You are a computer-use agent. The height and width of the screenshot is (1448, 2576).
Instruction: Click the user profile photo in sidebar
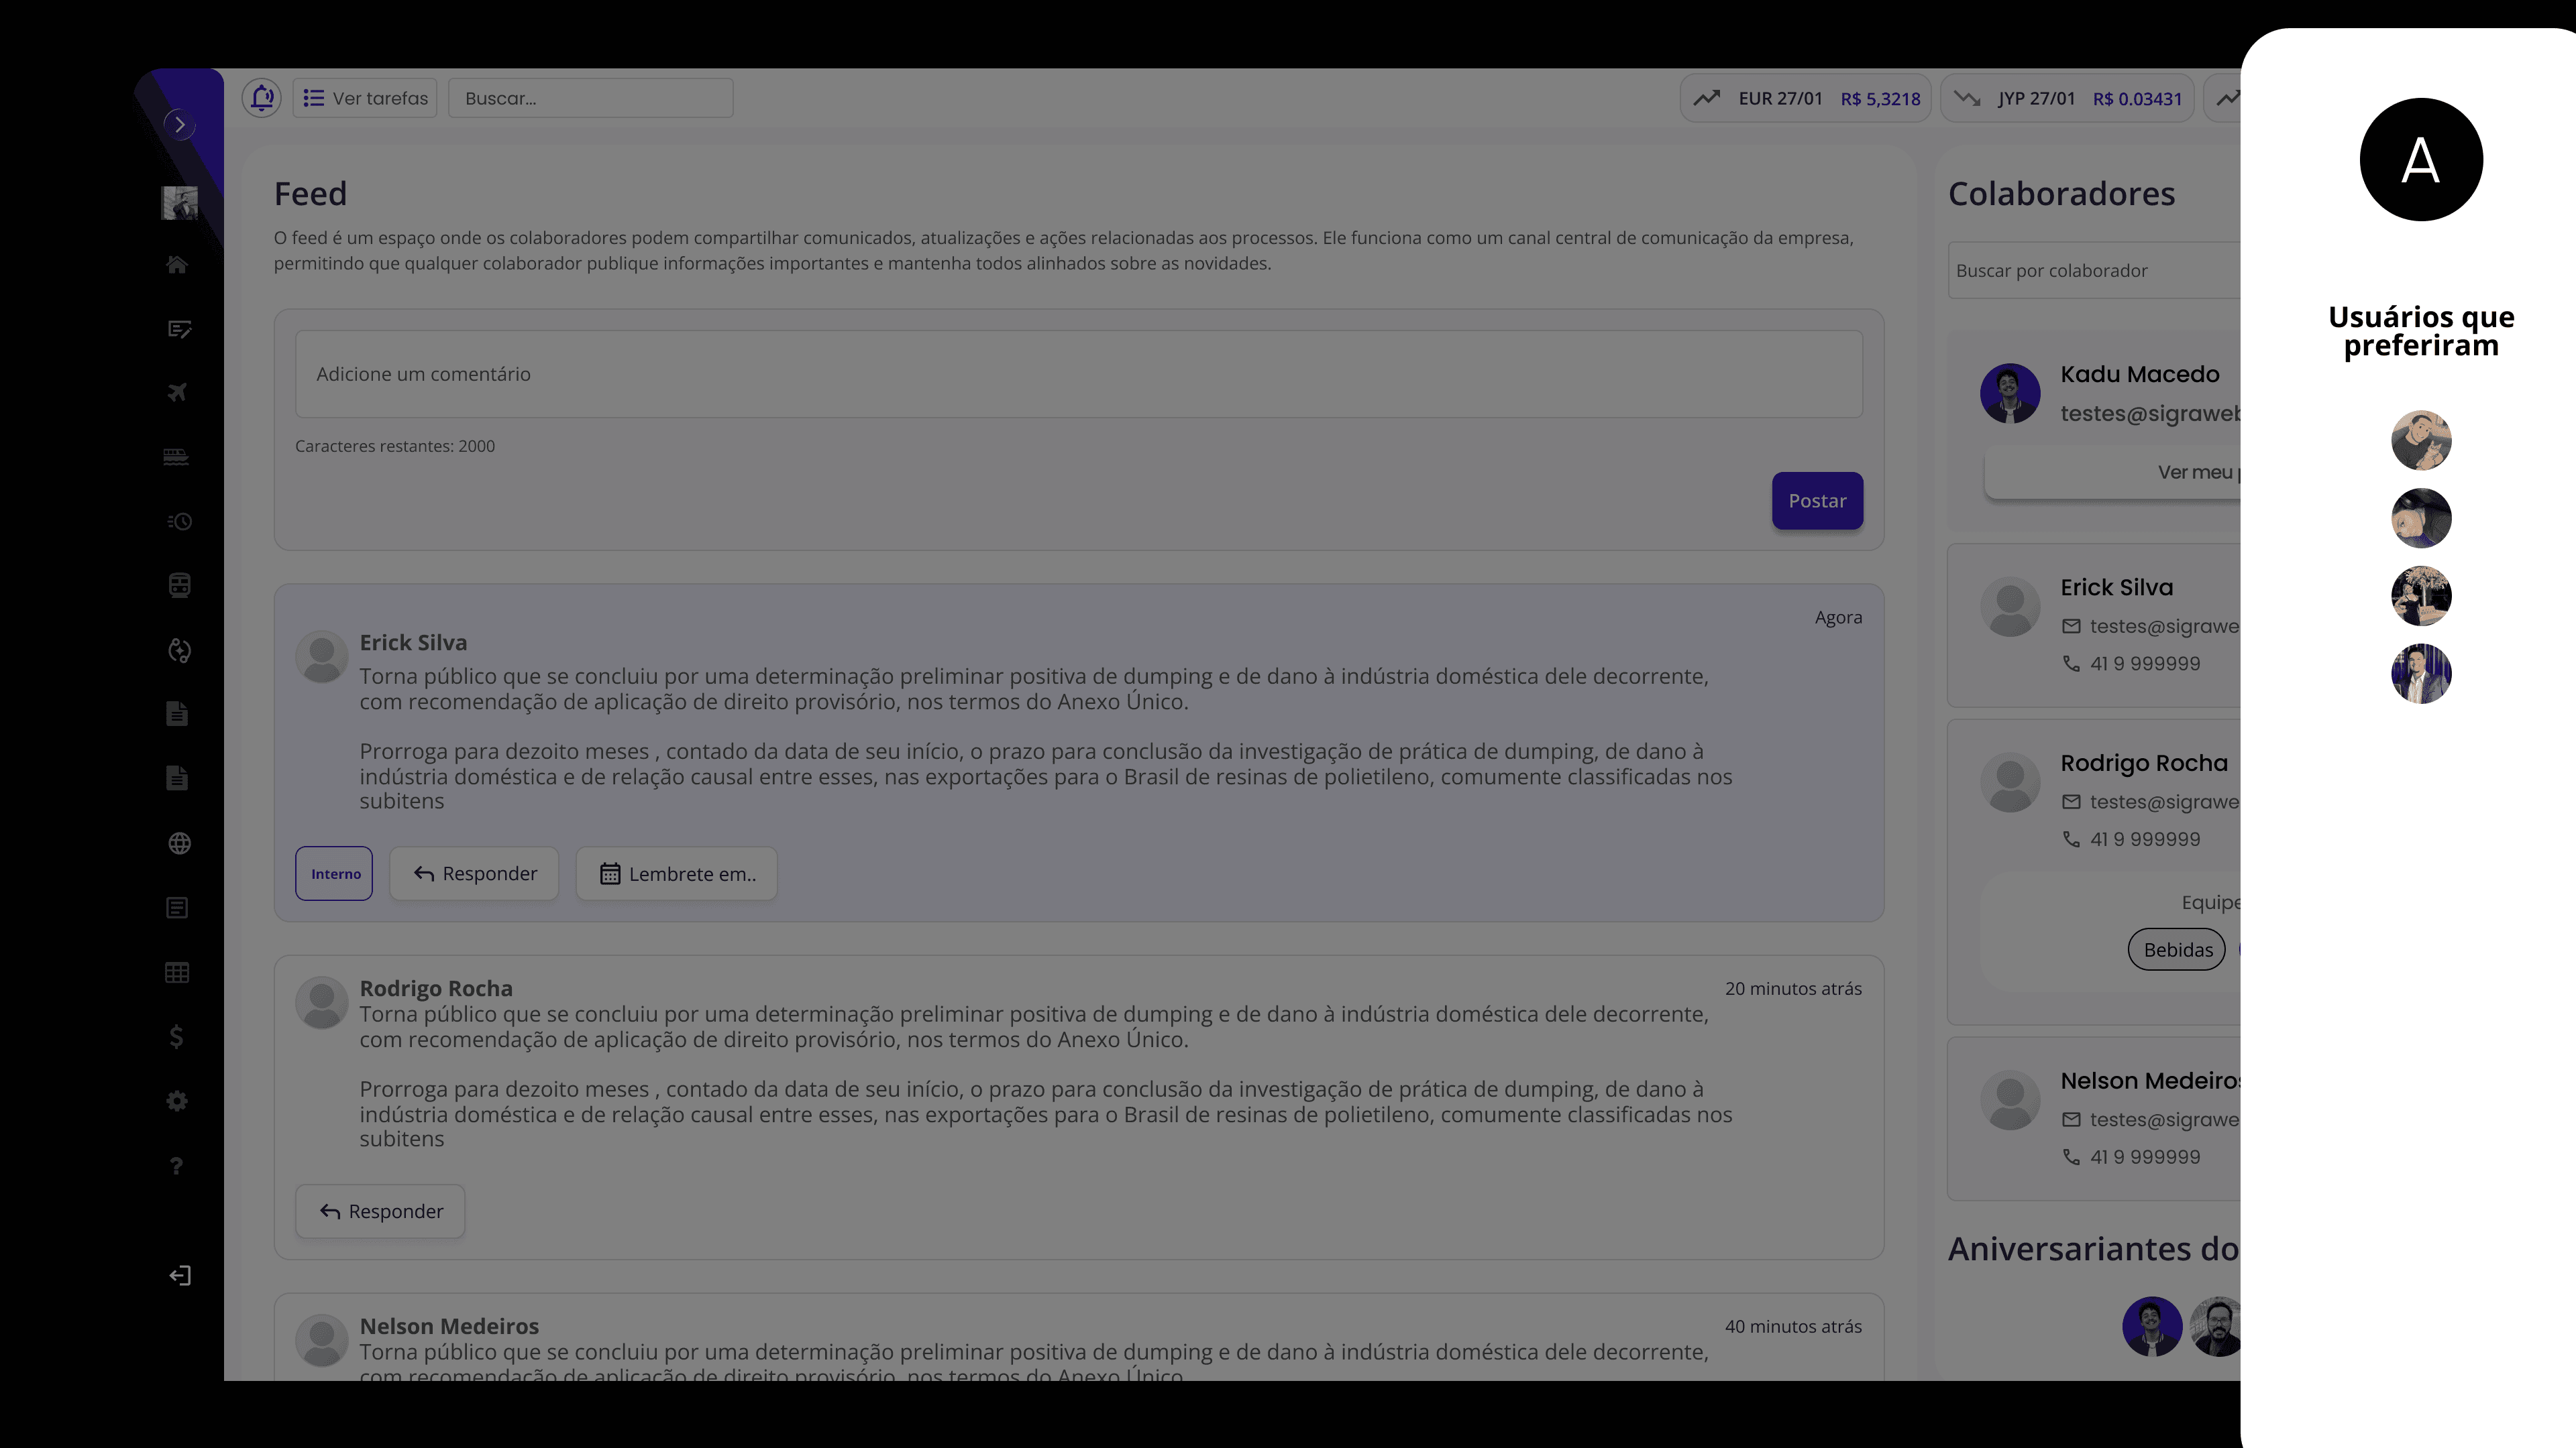tap(180, 203)
